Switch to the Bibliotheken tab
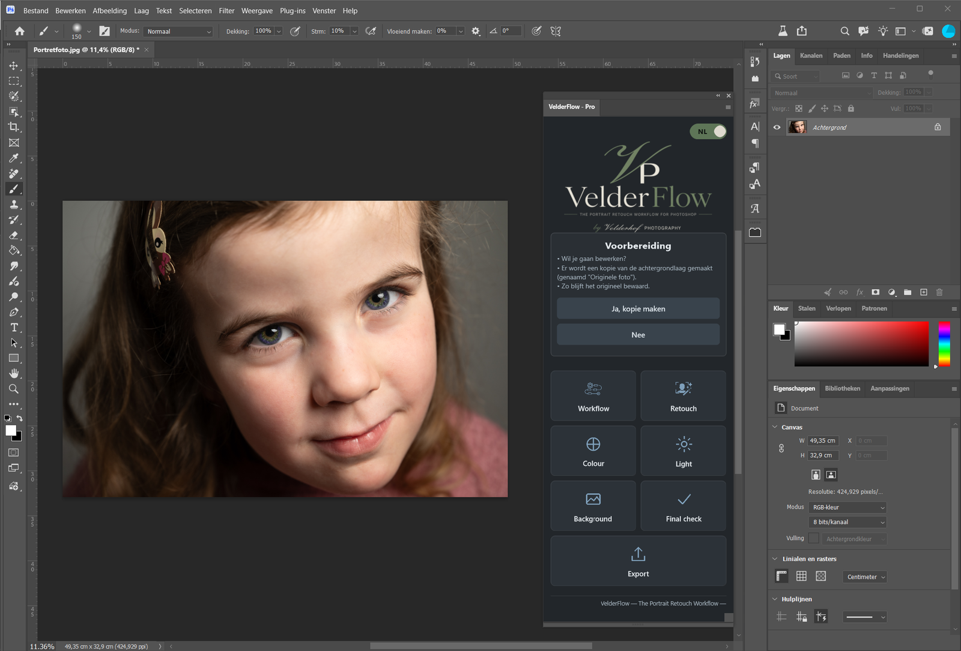The image size is (961, 651). pos(842,388)
